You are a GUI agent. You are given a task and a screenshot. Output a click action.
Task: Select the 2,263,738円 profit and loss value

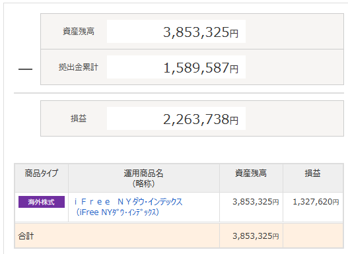click(201, 119)
